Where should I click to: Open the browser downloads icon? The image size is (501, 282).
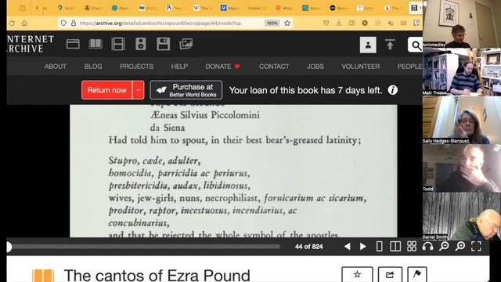(x=339, y=23)
